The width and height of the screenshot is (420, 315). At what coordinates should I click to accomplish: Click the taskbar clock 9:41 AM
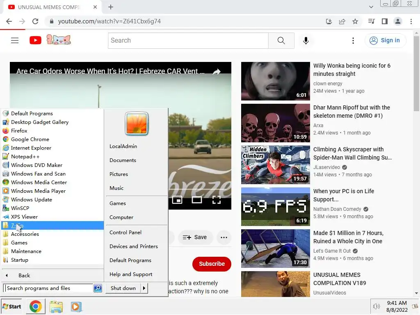pyautogui.click(x=397, y=303)
